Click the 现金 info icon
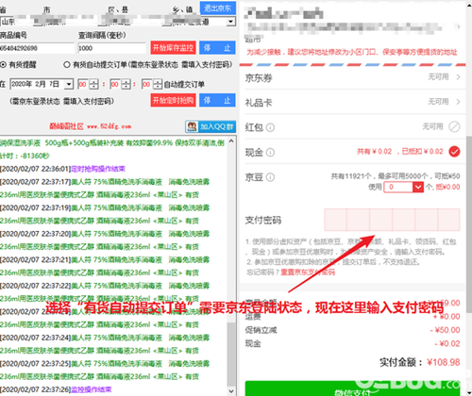The height and width of the screenshot is (396, 472). [x=270, y=153]
